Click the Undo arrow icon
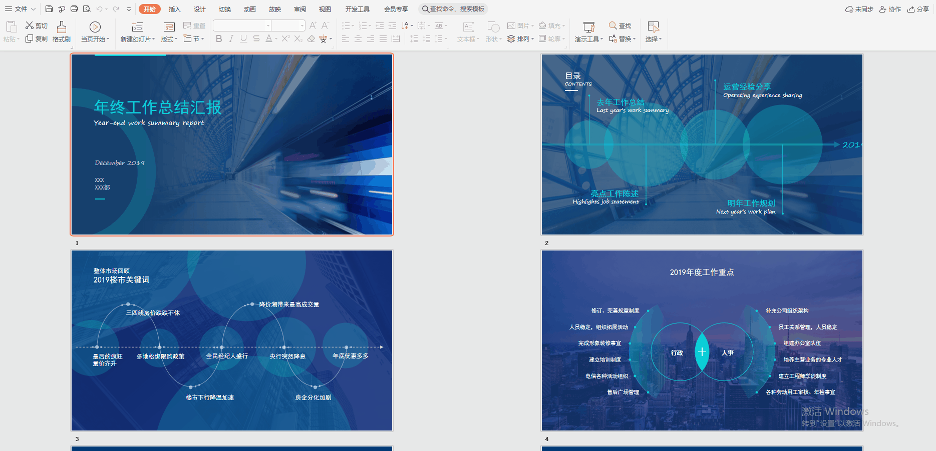 [x=100, y=9]
